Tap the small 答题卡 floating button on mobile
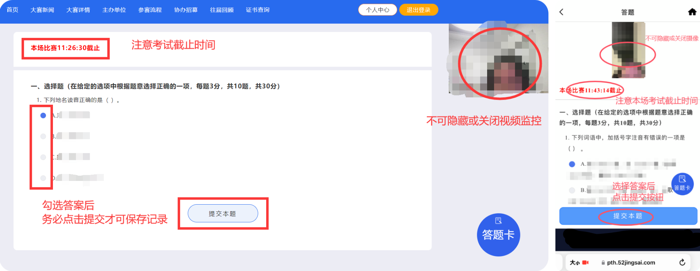Screen dimensions: 700x271 click(682, 184)
